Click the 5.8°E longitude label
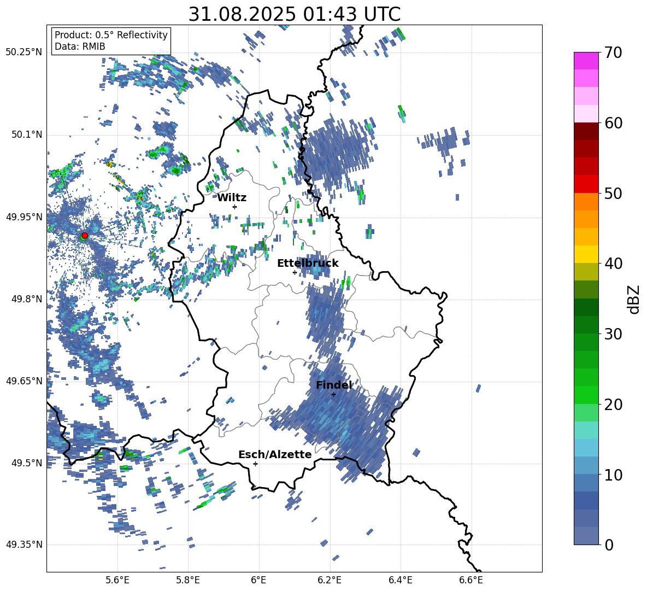 [188, 580]
